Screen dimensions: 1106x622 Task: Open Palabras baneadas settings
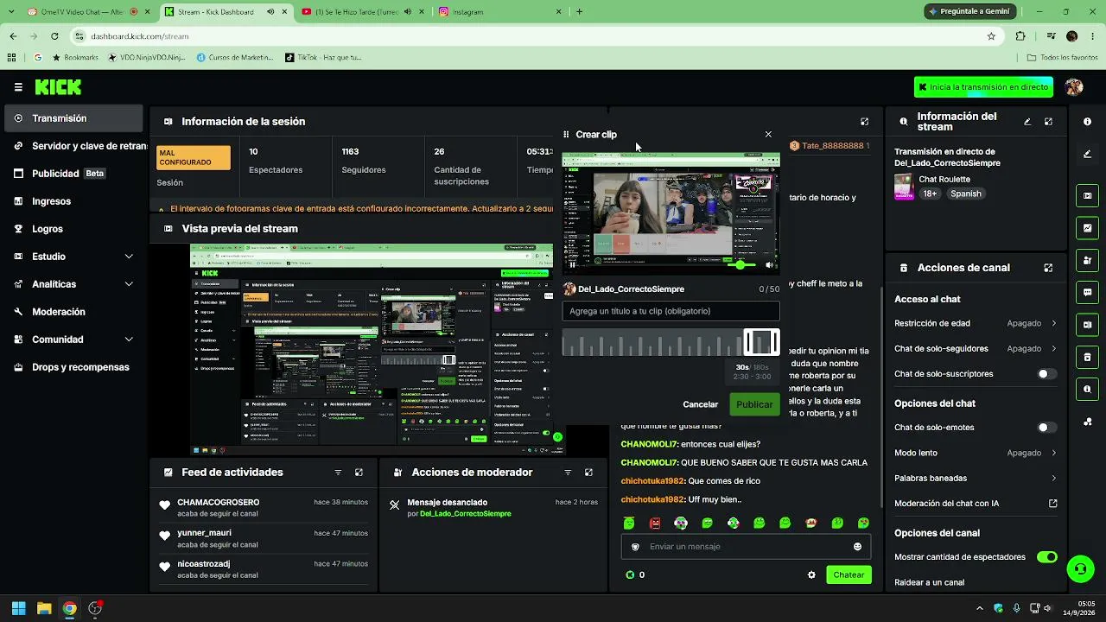(976, 478)
